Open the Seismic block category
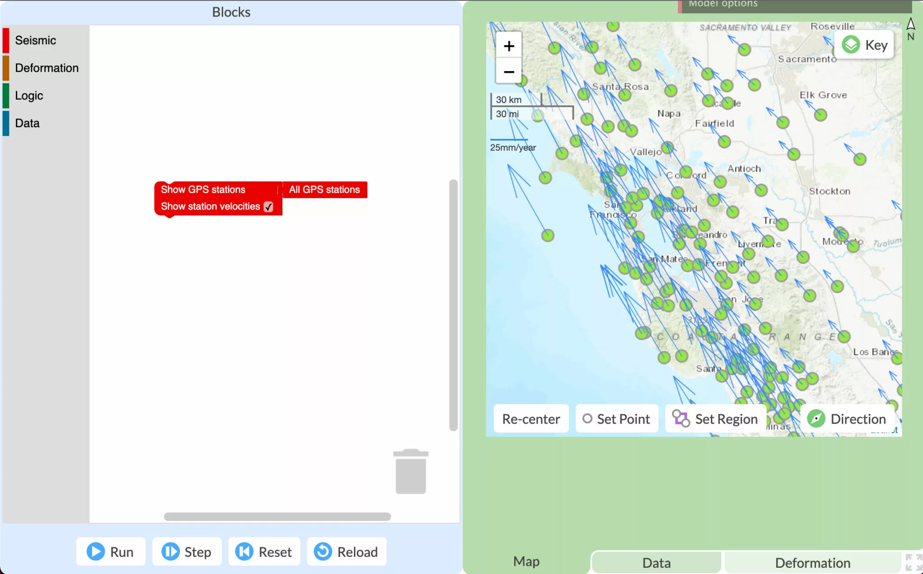The height and width of the screenshot is (574, 923). point(36,40)
